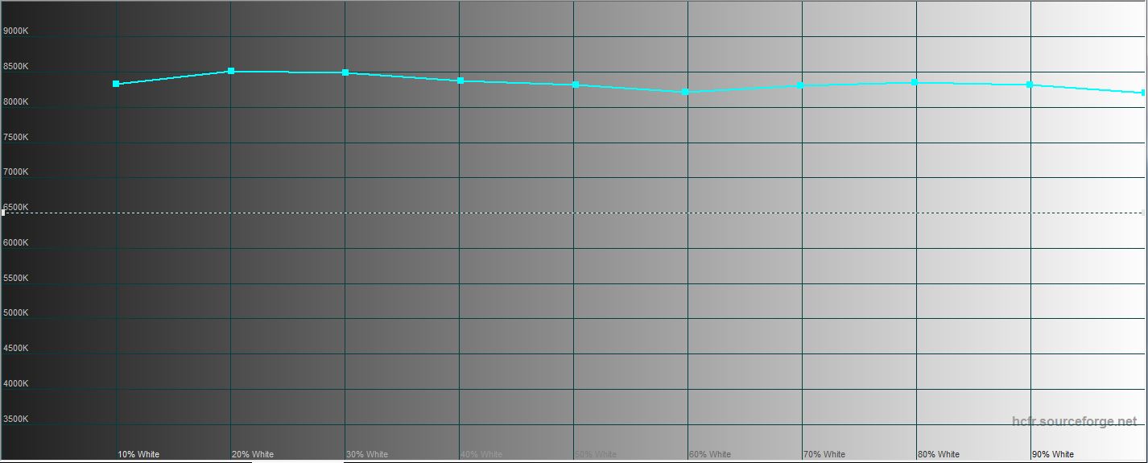This screenshot has width=1148, height=463.
Task: Click the "50% White" x-axis label
Action: 596,454
